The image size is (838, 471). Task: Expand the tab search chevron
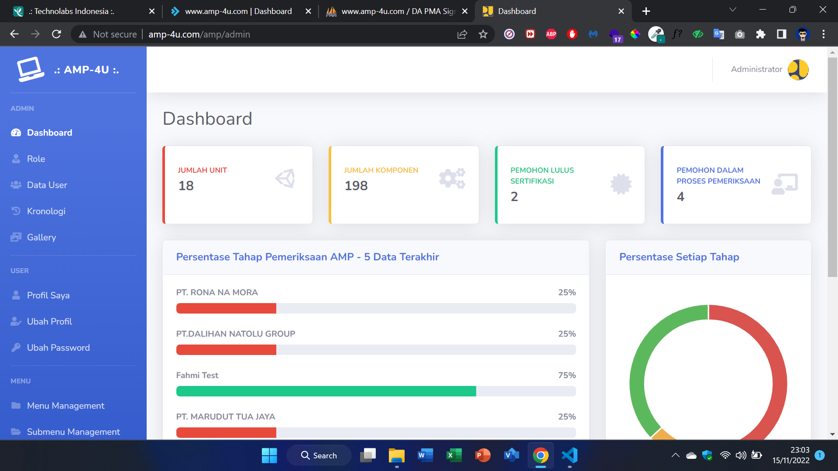coord(733,10)
